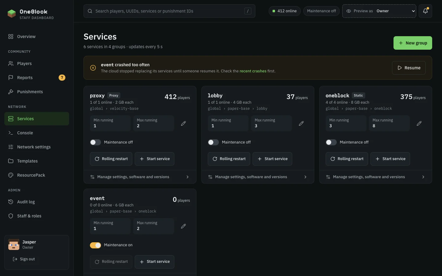Toggle proxy maintenance switch
This screenshot has height=276, width=442.
pos(95,142)
